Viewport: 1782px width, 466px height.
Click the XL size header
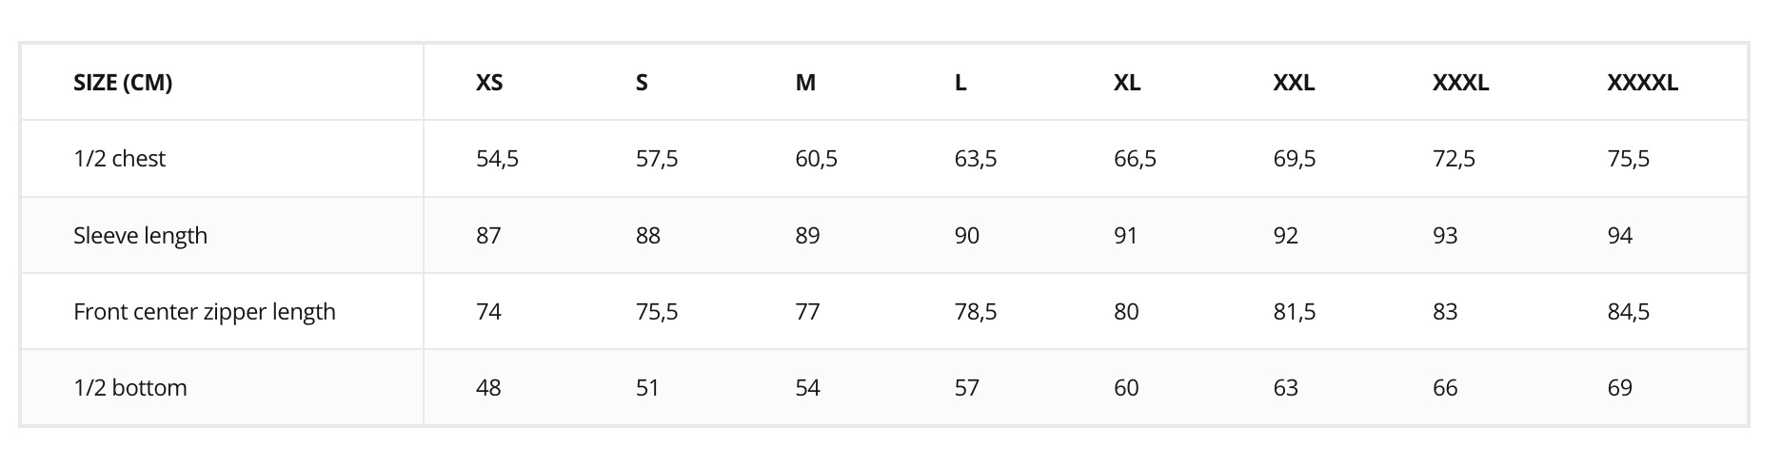point(1127,83)
